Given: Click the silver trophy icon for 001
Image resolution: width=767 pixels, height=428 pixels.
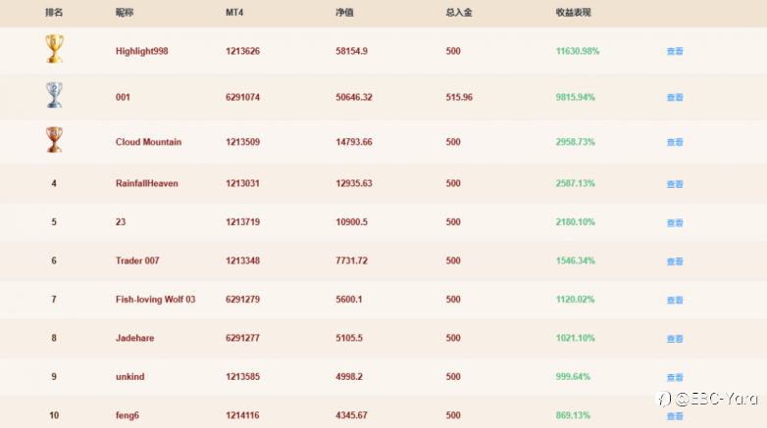Looking at the screenshot, I should click(54, 95).
